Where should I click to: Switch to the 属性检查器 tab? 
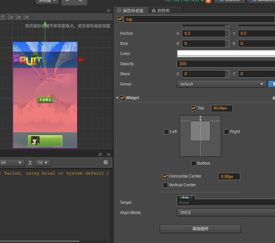[x=130, y=10]
